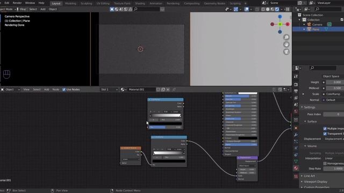This screenshot has height=193, width=344.
Task: Toggle the Collection exclude checkbox in outliner
Action: pyautogui.click(x=342, y=20)
